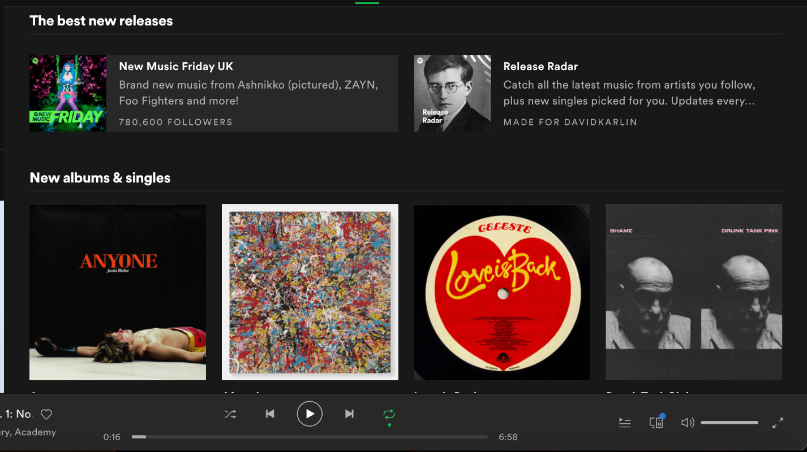Click the MADE FOR DAVIDKARLIN text
Screen dimensions: 807x452
click(x=570, y=122)
